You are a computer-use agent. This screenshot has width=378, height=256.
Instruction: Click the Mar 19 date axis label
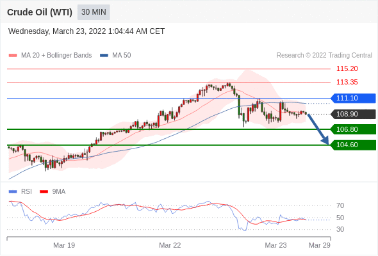coord(64,245)
